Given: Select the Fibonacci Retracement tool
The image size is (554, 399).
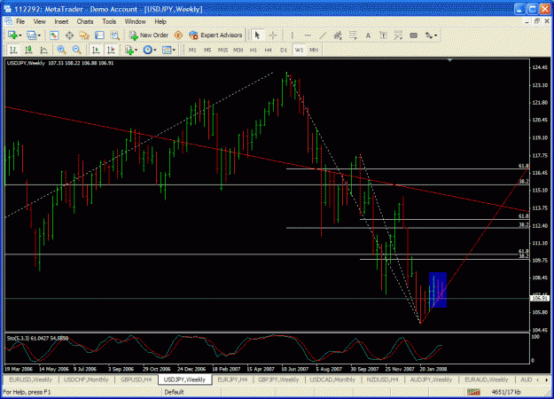Looking at the screenshot, I should (x=353, y=35).
